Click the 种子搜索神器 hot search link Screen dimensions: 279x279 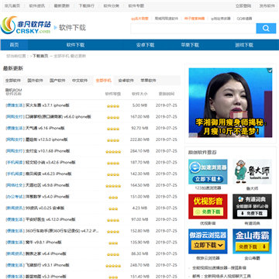195,19
